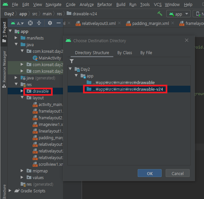This screenshot has width=204, height=199.
Task: Open the Navigate menu
Action: click(x=53, y=5)
